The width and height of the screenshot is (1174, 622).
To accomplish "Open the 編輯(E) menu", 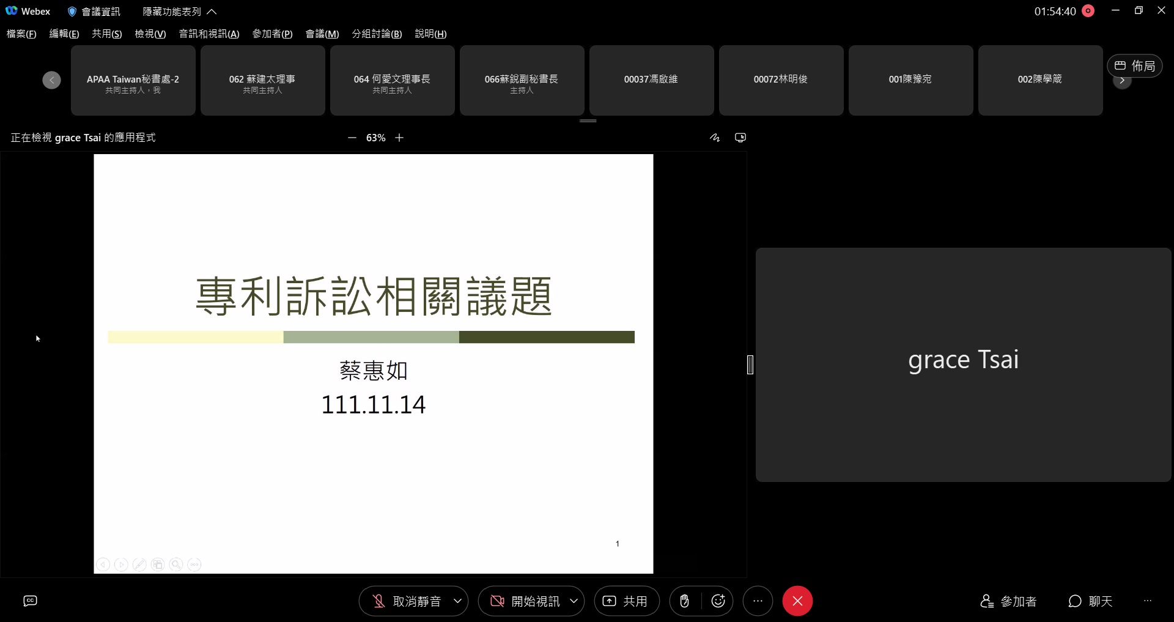I will (x=64, y=34).
